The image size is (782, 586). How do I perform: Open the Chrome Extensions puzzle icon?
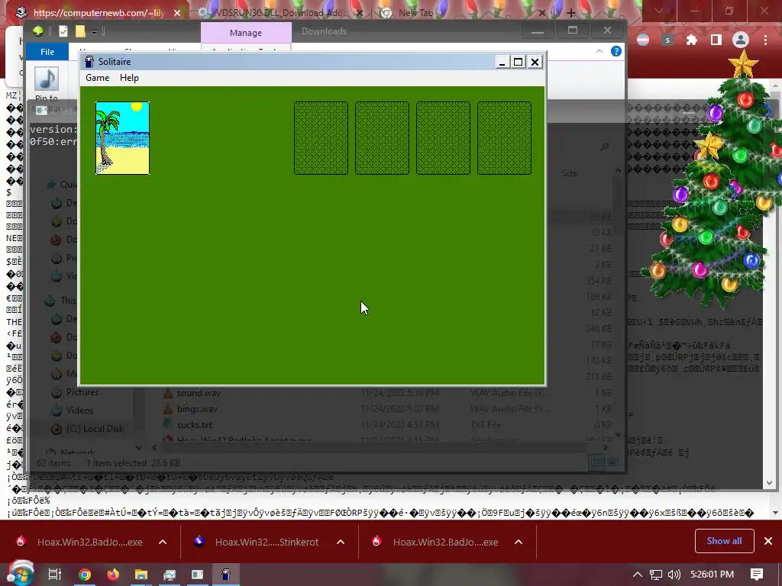692,40
